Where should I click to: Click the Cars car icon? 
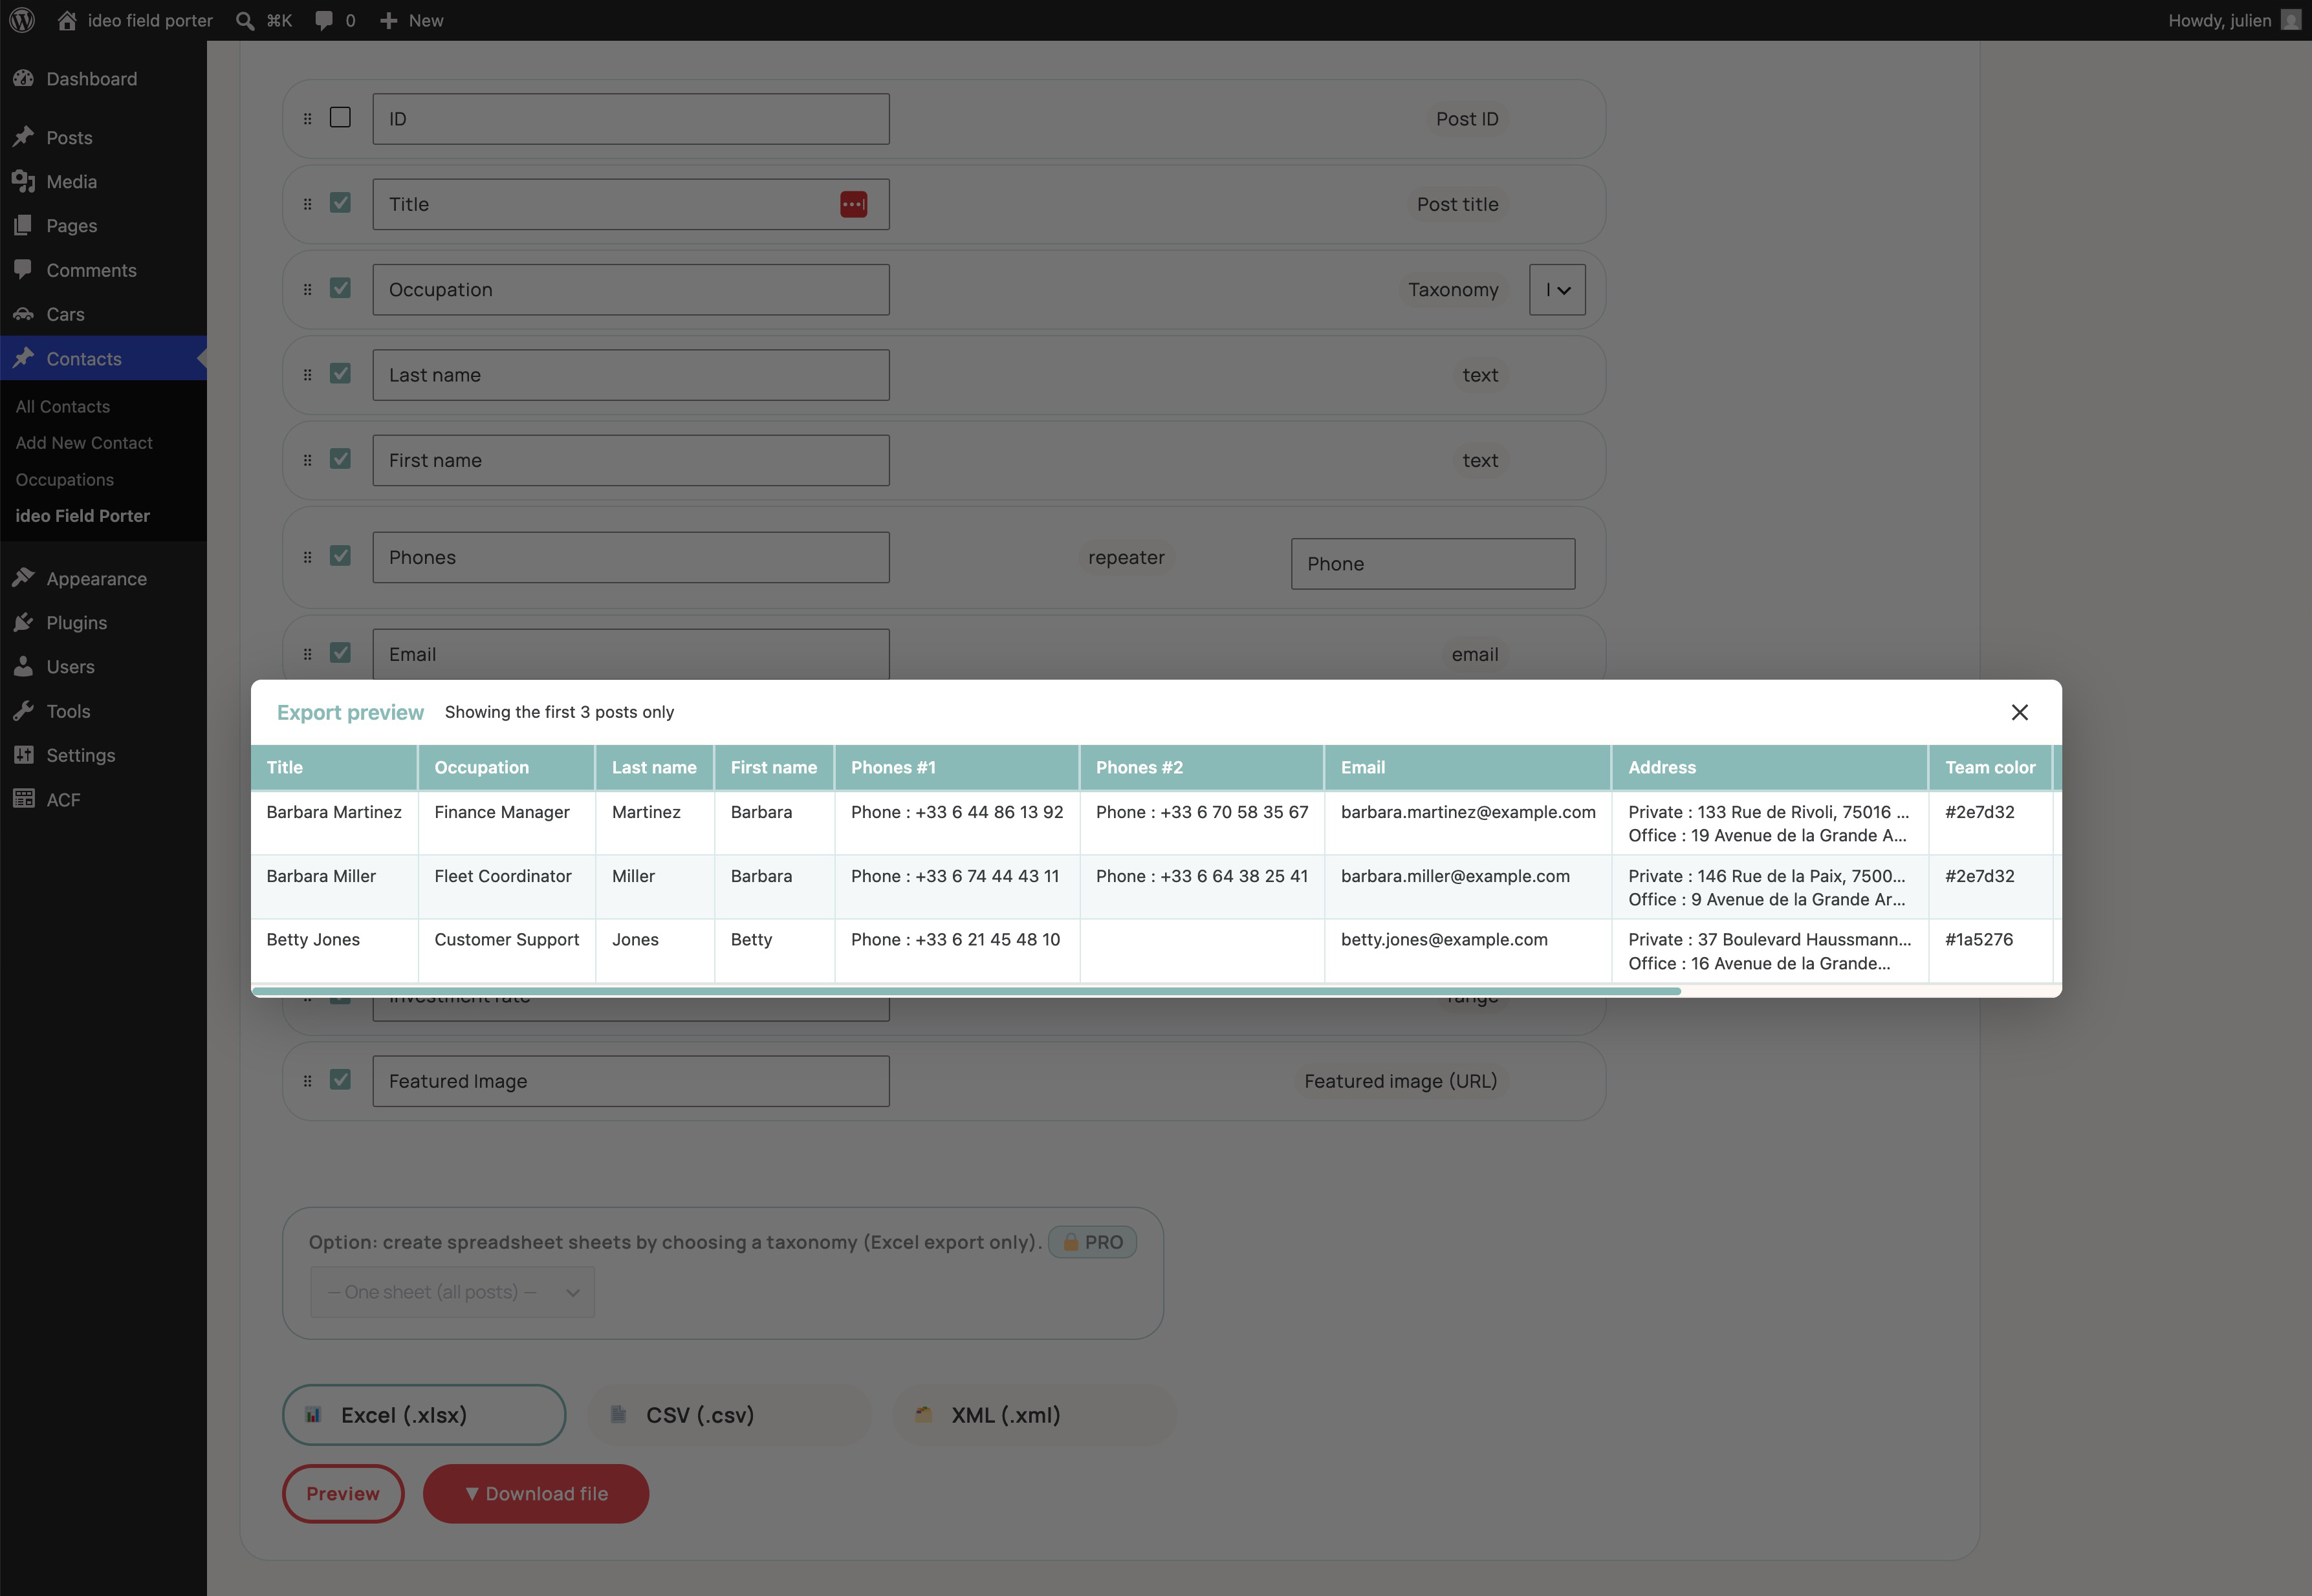pos(24,314)
